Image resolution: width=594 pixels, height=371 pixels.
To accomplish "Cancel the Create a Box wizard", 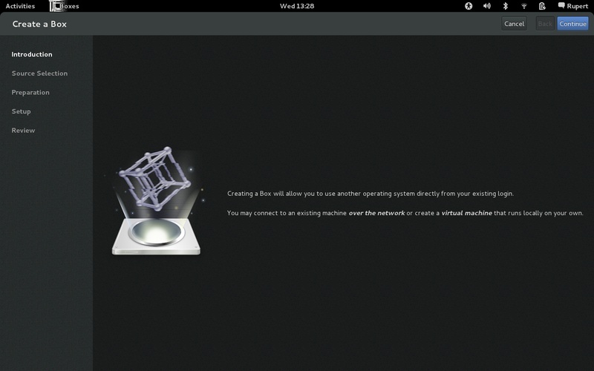I will pos(515,24).
